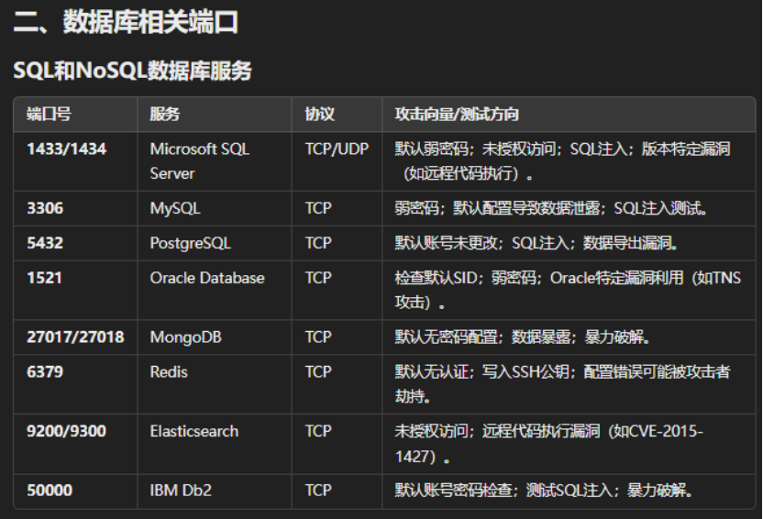763x519 pixels.
Task: Click the MongoDB service name
Action: pos(186,337)
